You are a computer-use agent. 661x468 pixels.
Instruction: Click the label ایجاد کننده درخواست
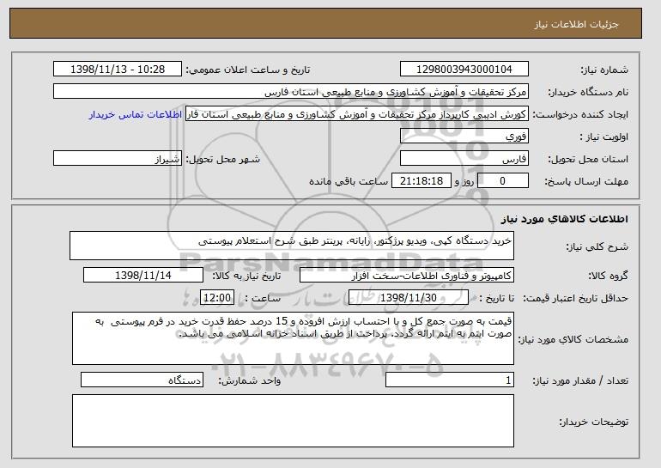tap(580, 114)
